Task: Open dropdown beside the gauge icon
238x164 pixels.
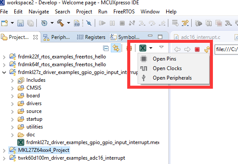Action: point(52,23)
